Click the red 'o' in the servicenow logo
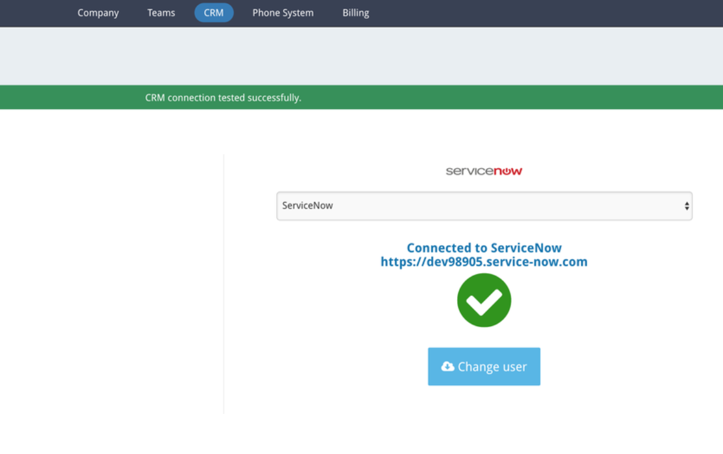 point(506,171)
